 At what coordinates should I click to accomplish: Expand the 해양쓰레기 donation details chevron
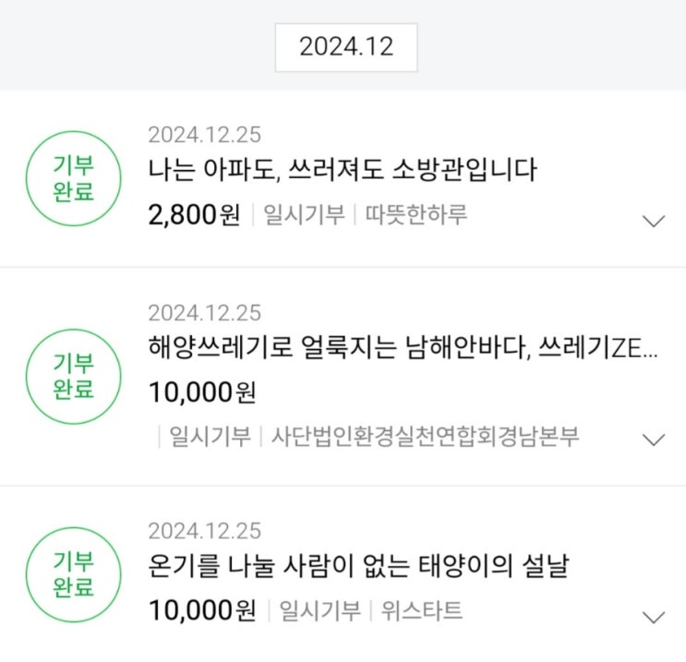(653, 439)
